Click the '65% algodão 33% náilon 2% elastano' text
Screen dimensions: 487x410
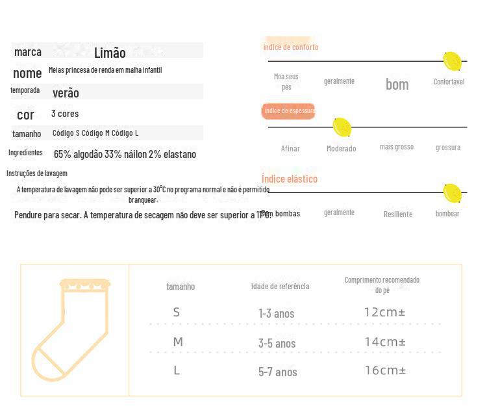[x=125, y=154]
